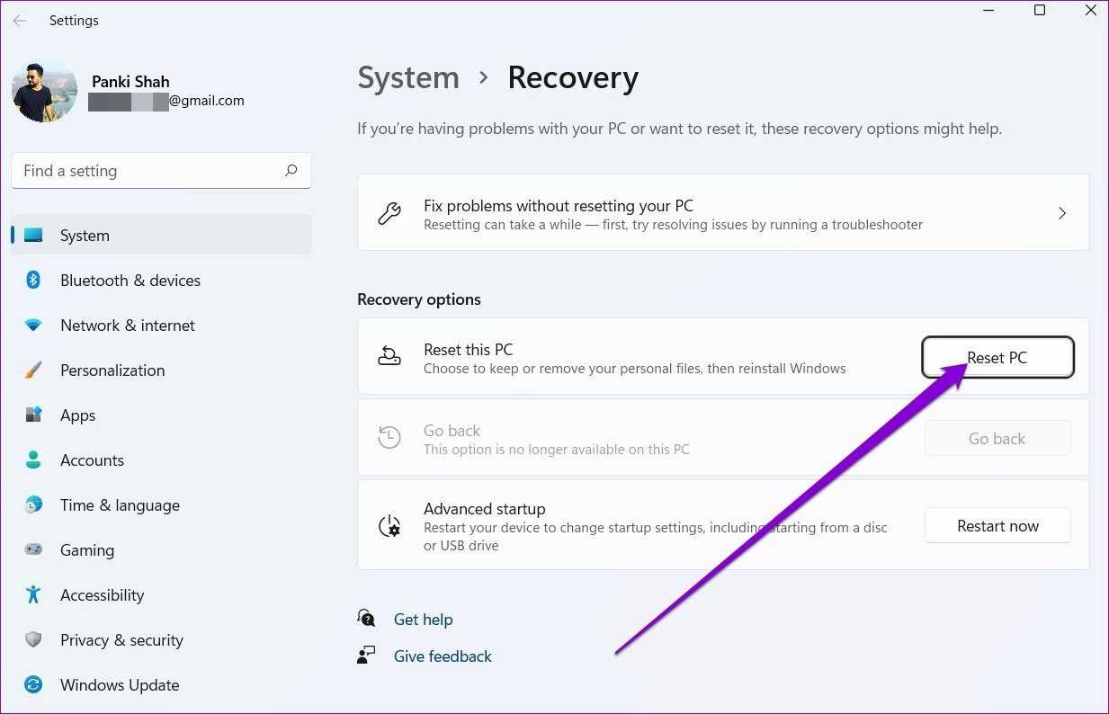This screenshot has height=714, width=1109.
Task: Open the Time & language globe icon
Action: point(33,505)
